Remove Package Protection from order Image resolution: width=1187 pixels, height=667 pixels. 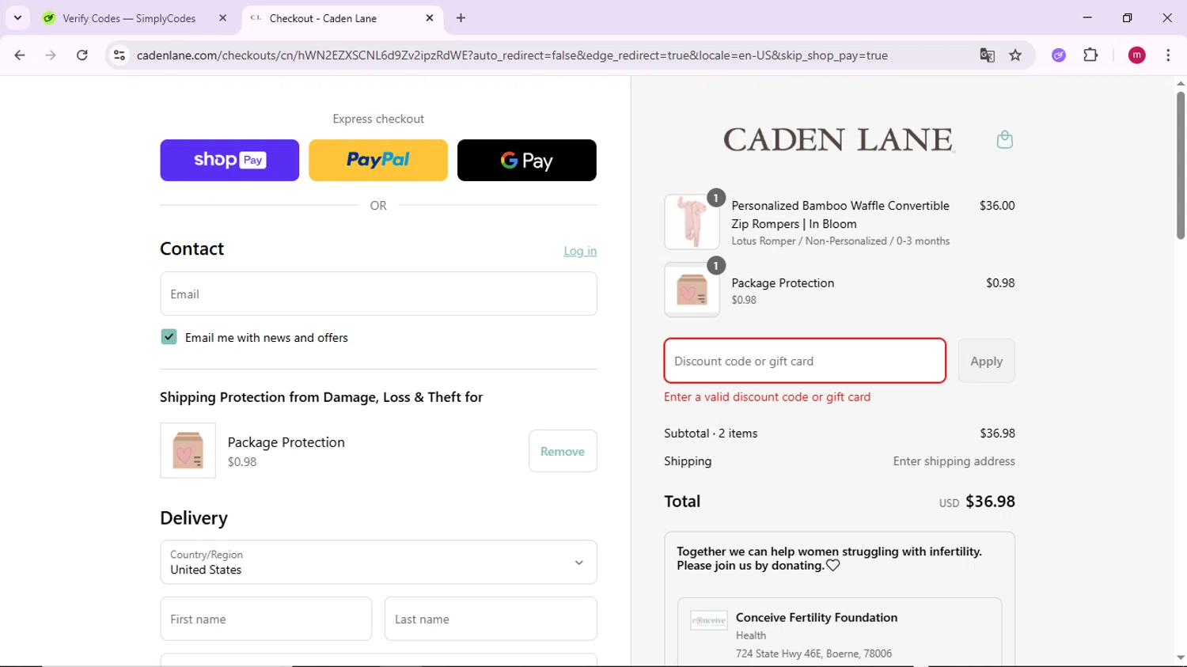(563, 451)
